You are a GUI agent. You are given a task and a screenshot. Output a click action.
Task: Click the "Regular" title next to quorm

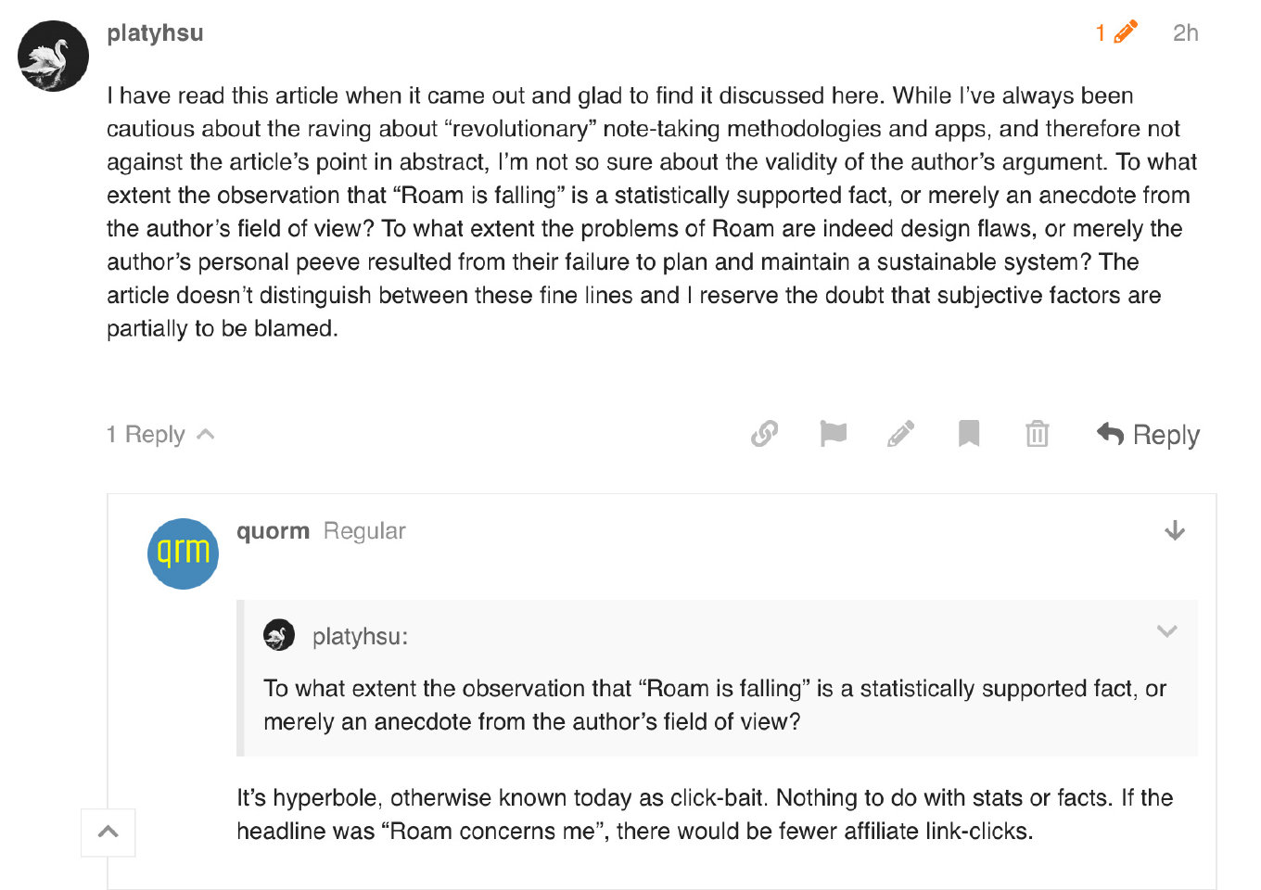pyautogui.click(x=364, y=531)
